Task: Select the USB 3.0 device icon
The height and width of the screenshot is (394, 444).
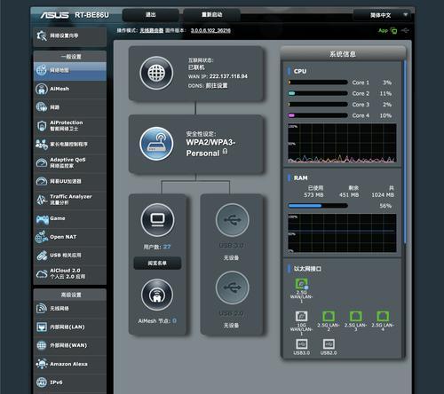Action: point(233,220)
